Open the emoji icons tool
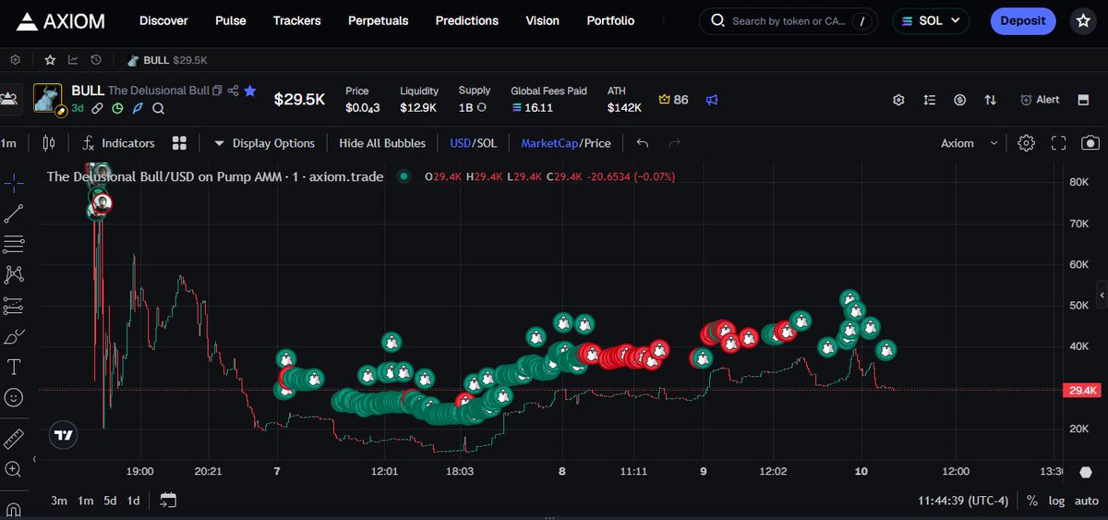The image size is (1108, 520). pos(14,397)
